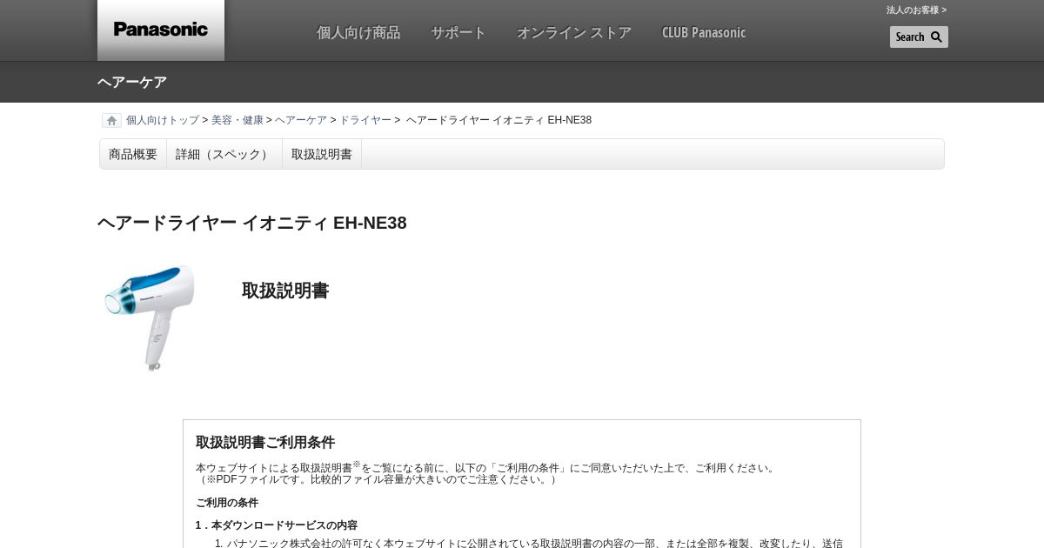Go to ヘアーケア breadcrumb link
The image size is (1044, 548).
(301, 120)
